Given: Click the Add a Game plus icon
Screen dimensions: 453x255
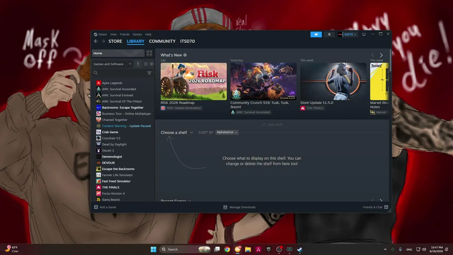Looking at the screenshot, I should [96, 207].
